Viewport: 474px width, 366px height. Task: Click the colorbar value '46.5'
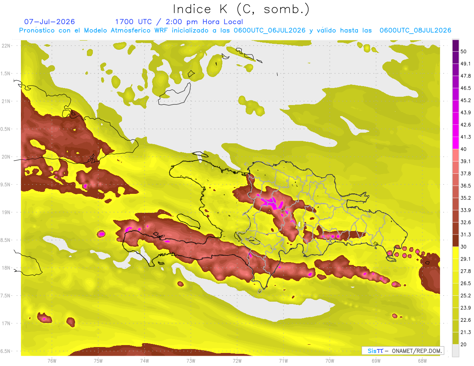click(465, 88)
